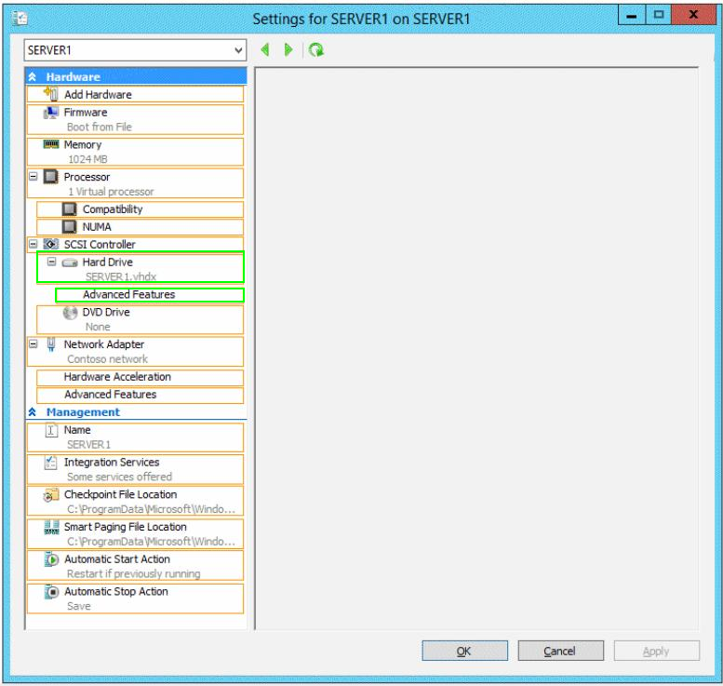723x686 pixels.
Task: Click the Cancel button
Action: pos(560,651)
